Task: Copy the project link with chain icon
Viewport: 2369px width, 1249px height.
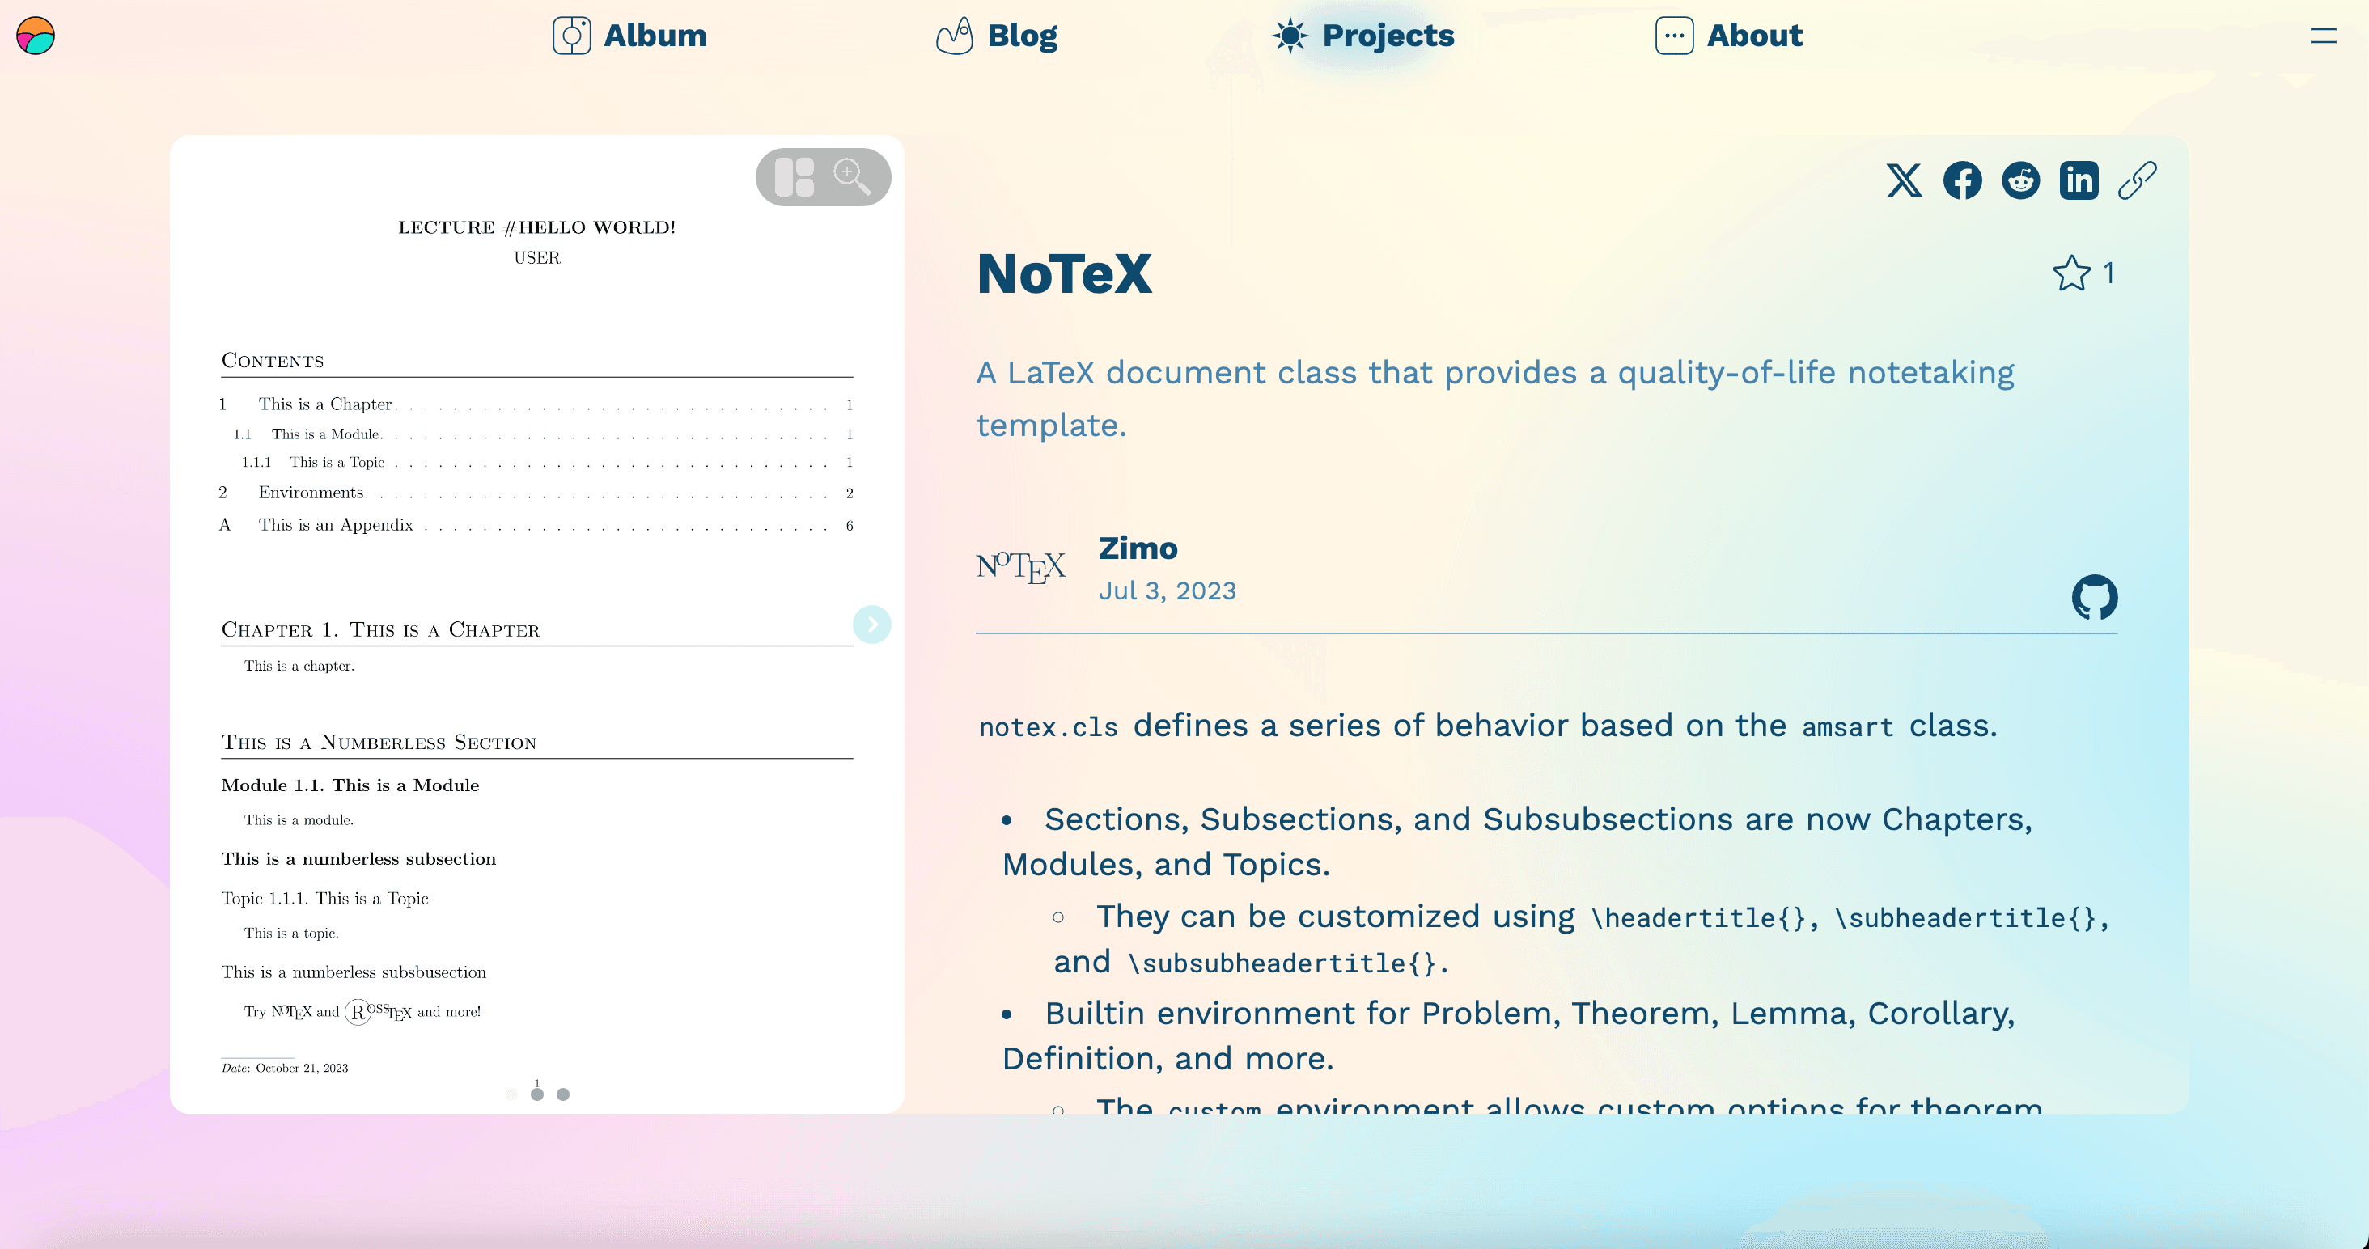Action: [x=2136, y=180]
